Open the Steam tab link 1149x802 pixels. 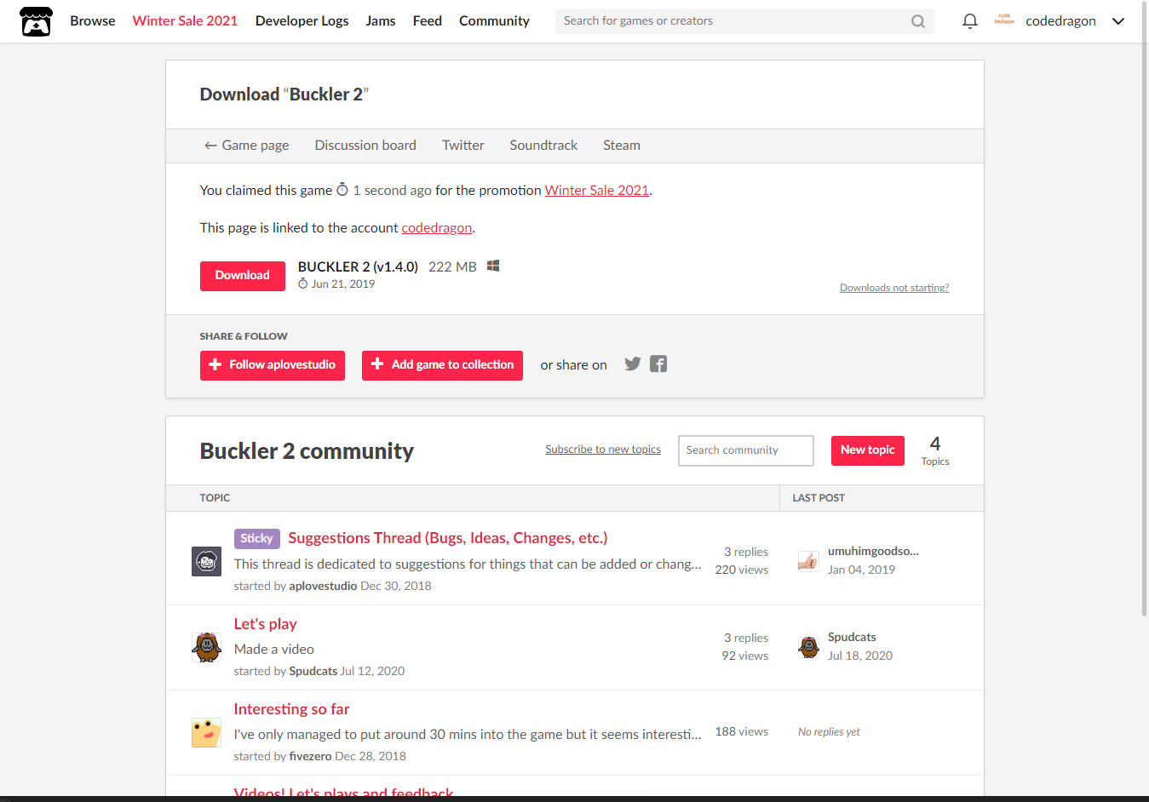(622, 146)
